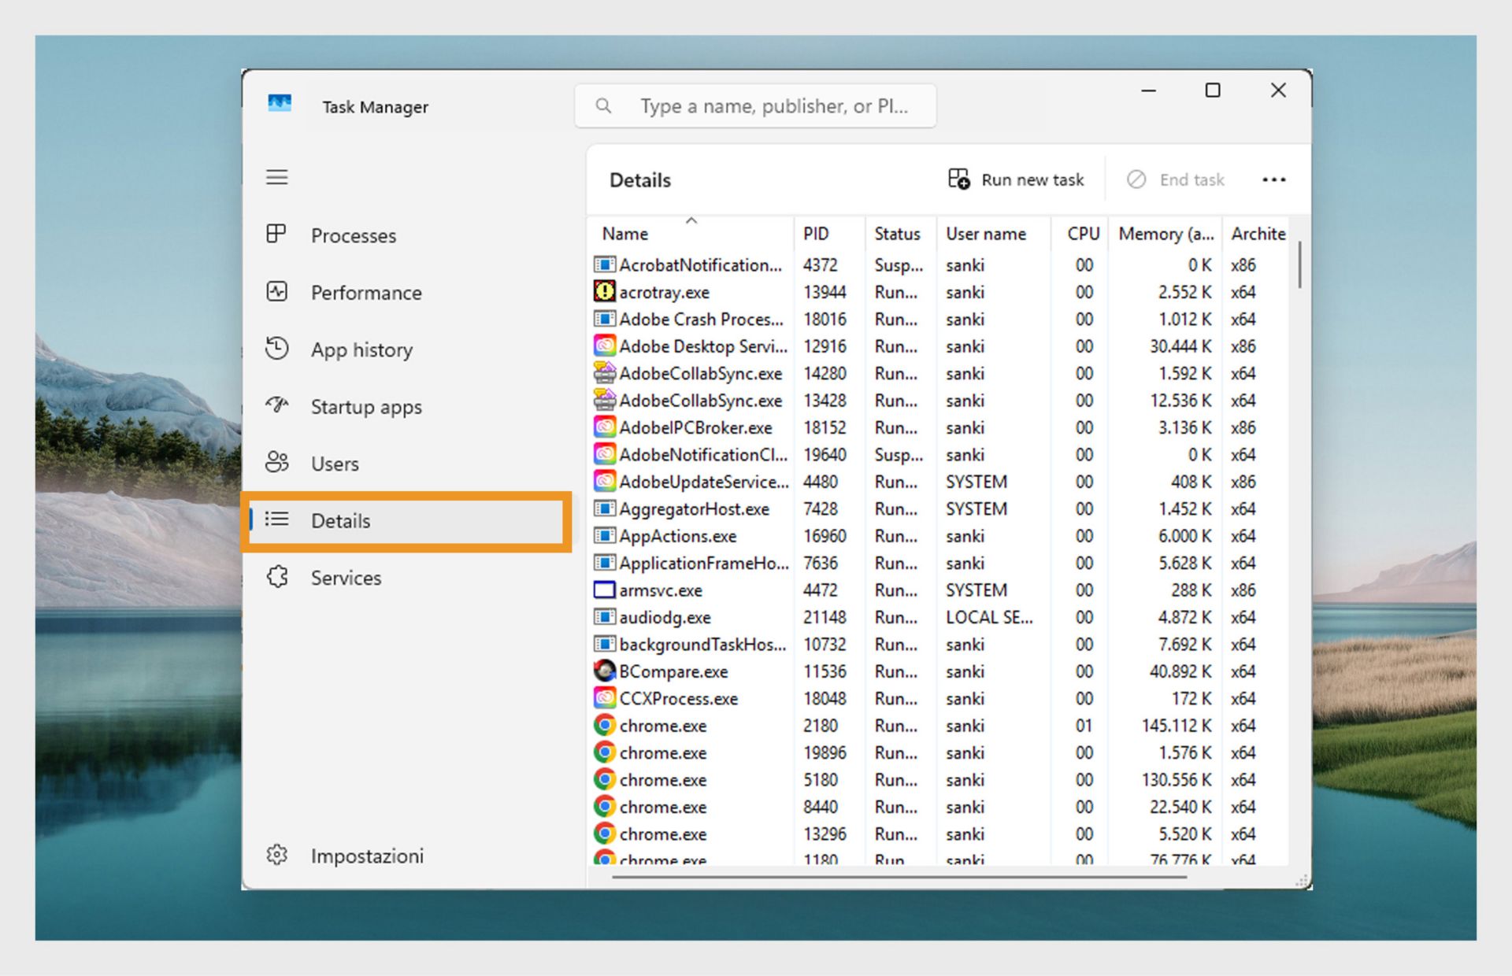Click the End task prohibited icon

[x=1136, y=179]
